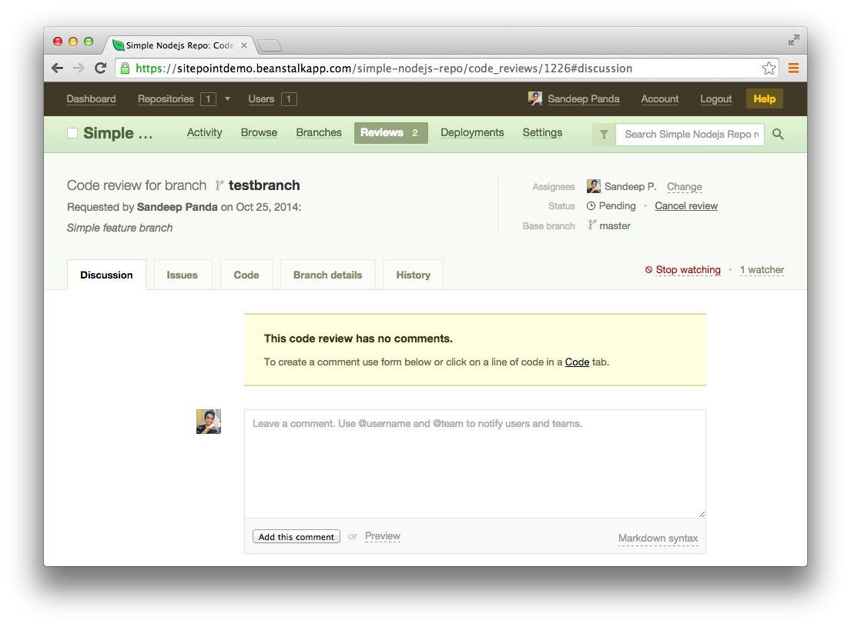Bookmark page with the star icon
The height and width of the screenshot is (627, 851).
coord(769,68)
